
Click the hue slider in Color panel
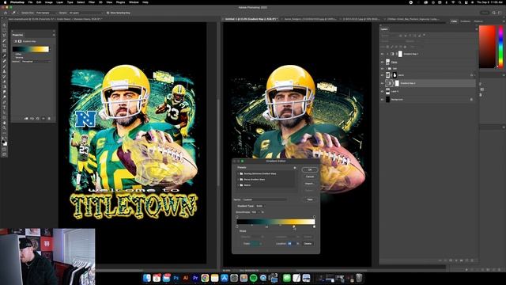click(x=500, y=47)
